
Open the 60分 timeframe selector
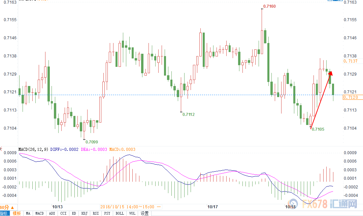(x=7, y=207)
